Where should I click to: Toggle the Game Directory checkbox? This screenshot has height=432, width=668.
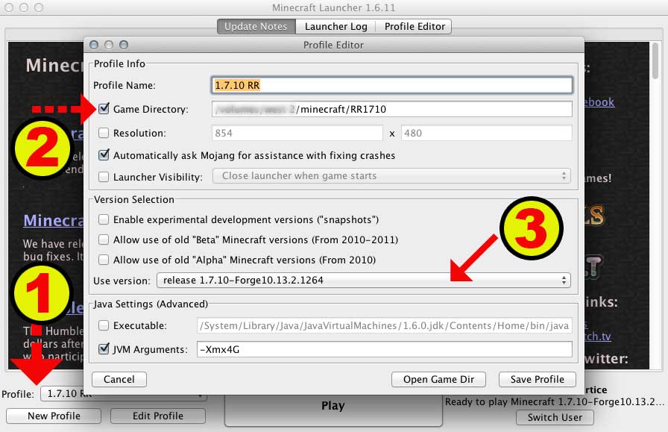point(104,108)
